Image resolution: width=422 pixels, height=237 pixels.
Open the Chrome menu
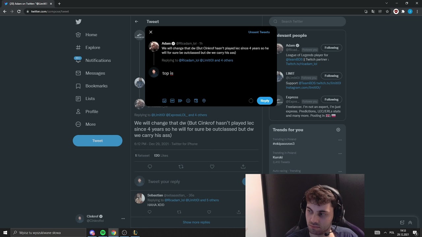tap(417, 11)
